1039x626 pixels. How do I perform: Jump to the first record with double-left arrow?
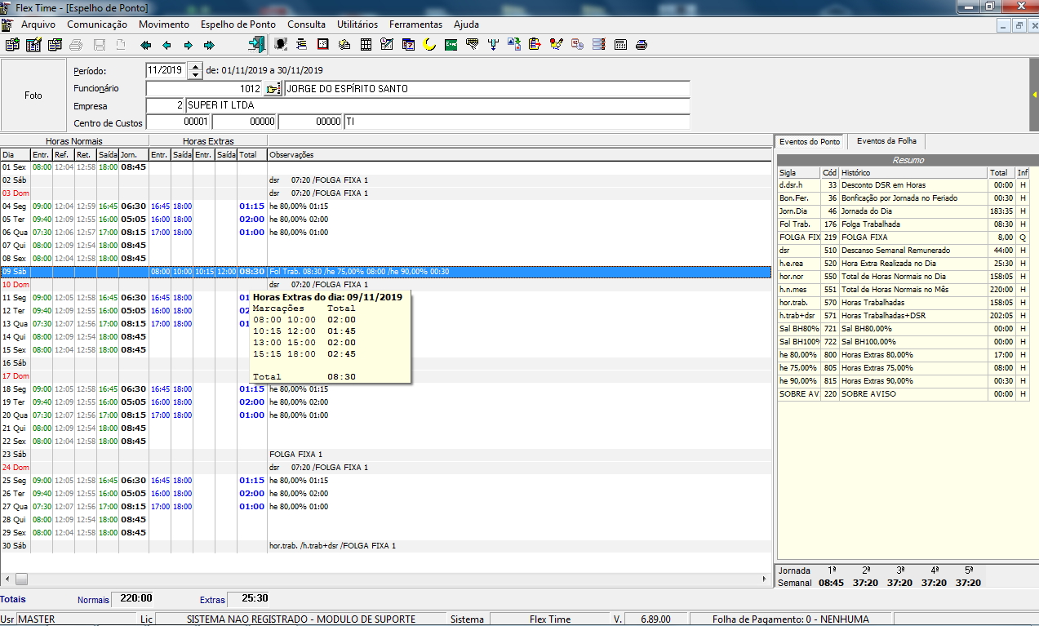(x=145, y=45)
